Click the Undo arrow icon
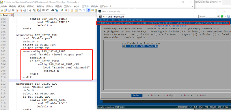 (x=43, y=10)
